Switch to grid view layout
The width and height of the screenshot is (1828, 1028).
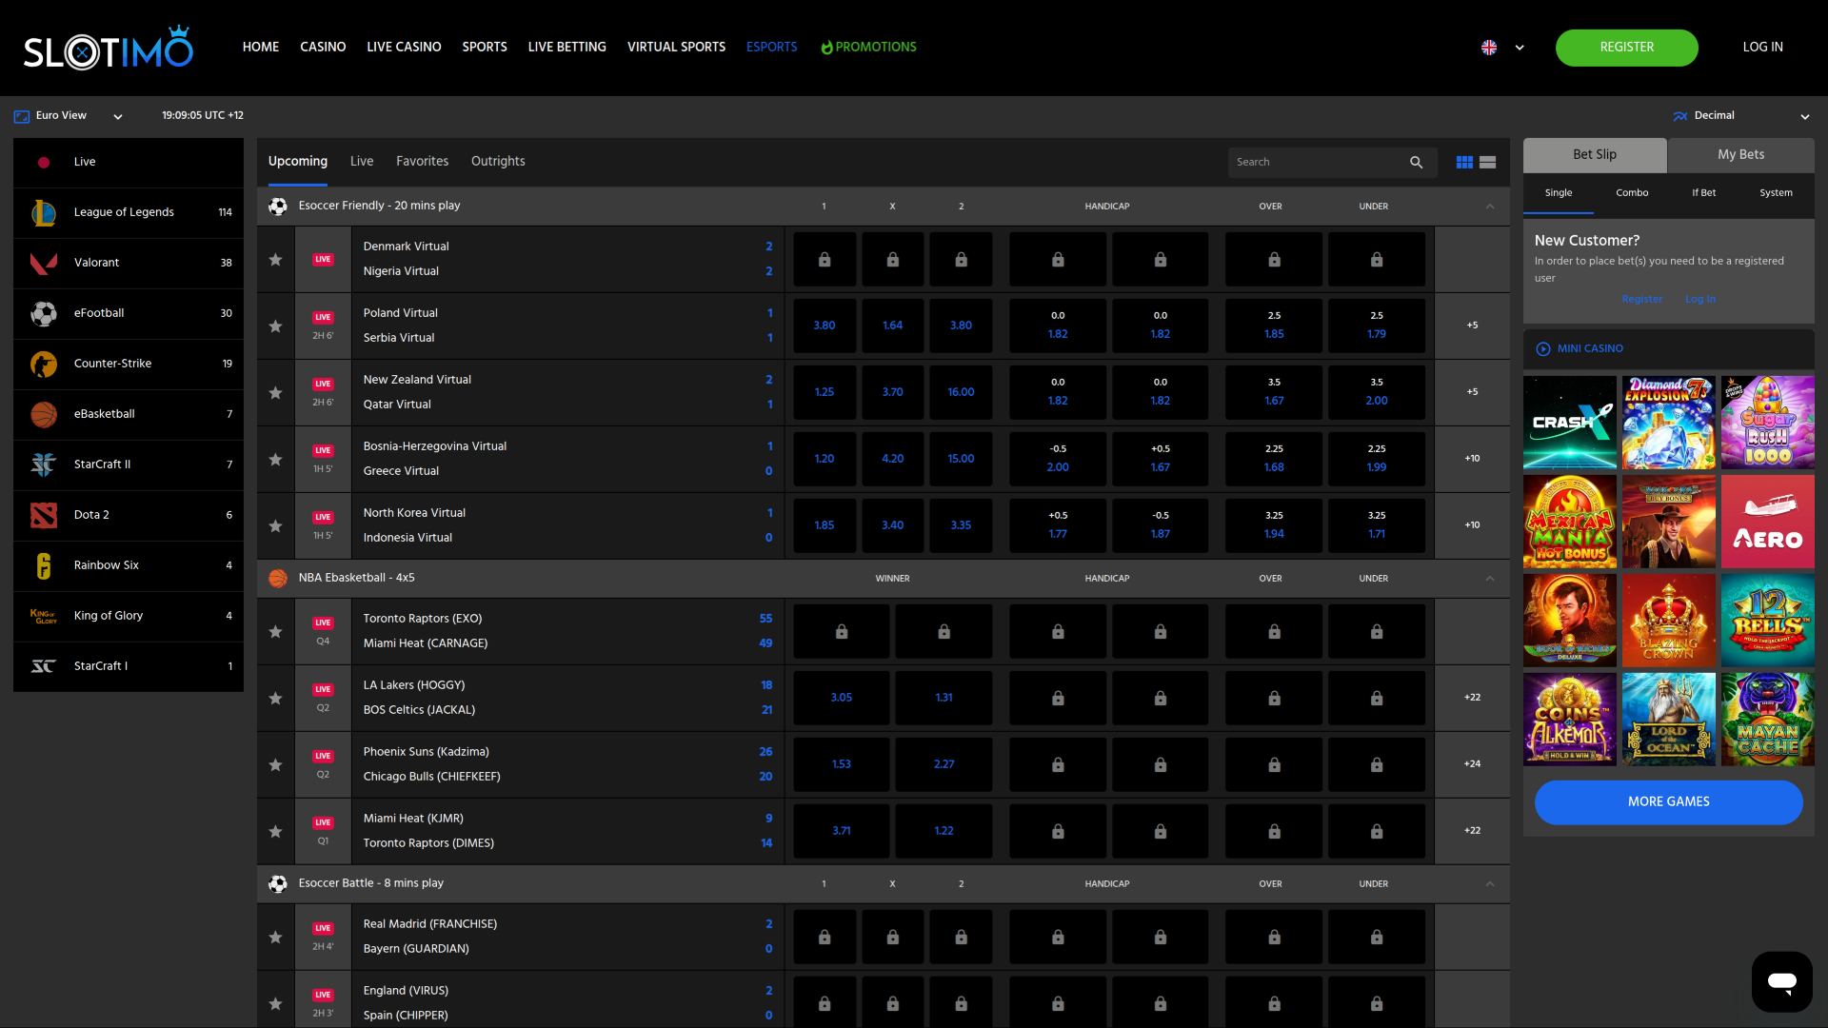(x=1463, y=162)
